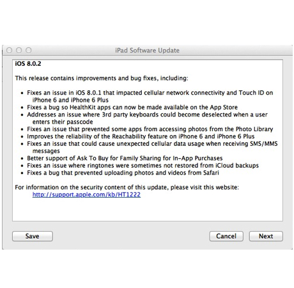Open the support.apple.com HT1222 link
The image size is (294, 288).
coord(86,195)
